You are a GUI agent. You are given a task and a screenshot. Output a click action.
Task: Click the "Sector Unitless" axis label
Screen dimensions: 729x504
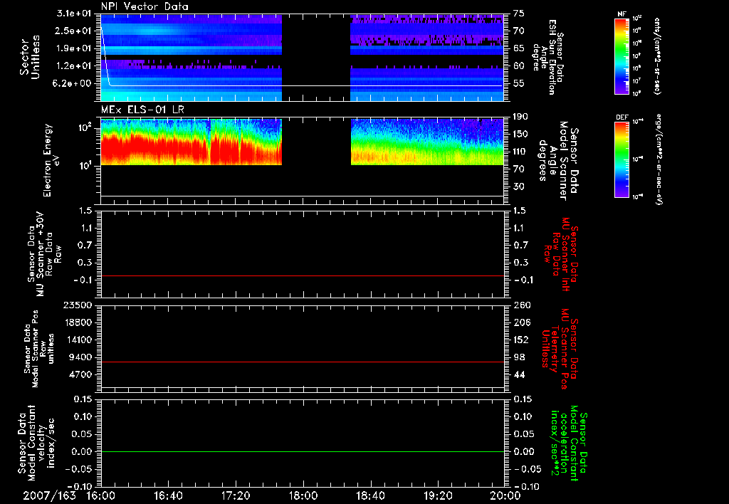[x=30, y=57]
